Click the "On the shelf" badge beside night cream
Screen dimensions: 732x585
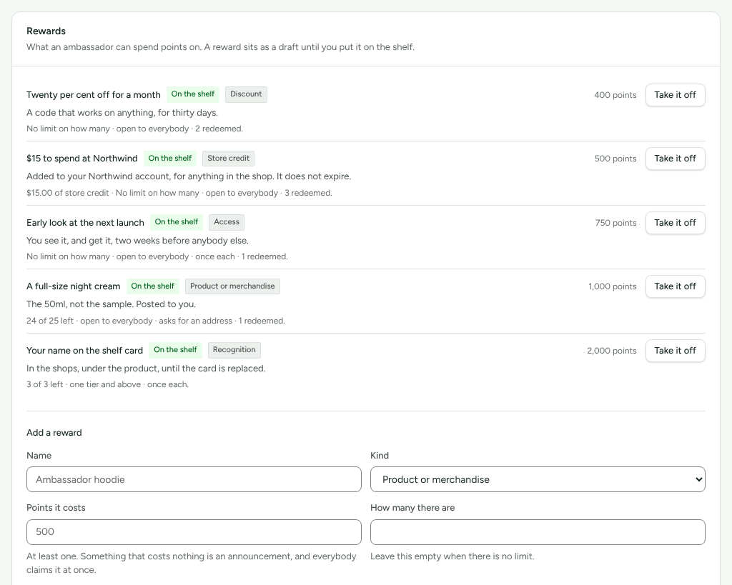pos(153,286)
